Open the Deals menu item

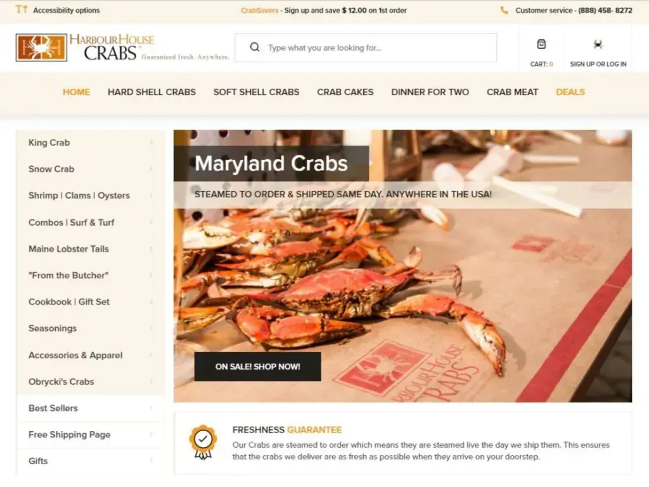[x=570, y=92]
